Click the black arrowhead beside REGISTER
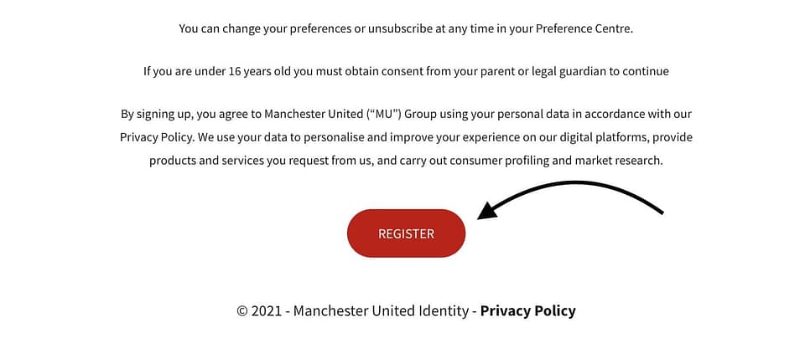The width and height of the screenshot is (805, 343). [488, 209]
